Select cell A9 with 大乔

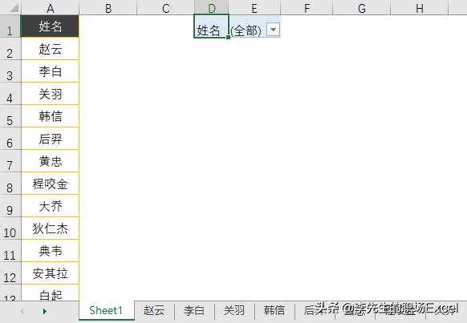[x=50, y=206]
